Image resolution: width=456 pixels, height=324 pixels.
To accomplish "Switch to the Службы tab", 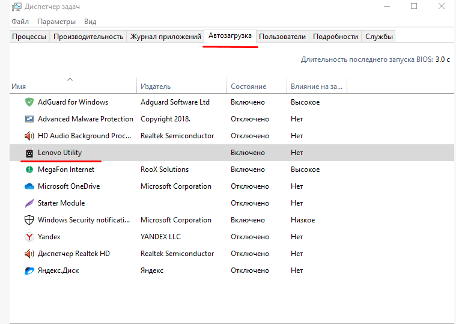I will [x=379, y=37].
